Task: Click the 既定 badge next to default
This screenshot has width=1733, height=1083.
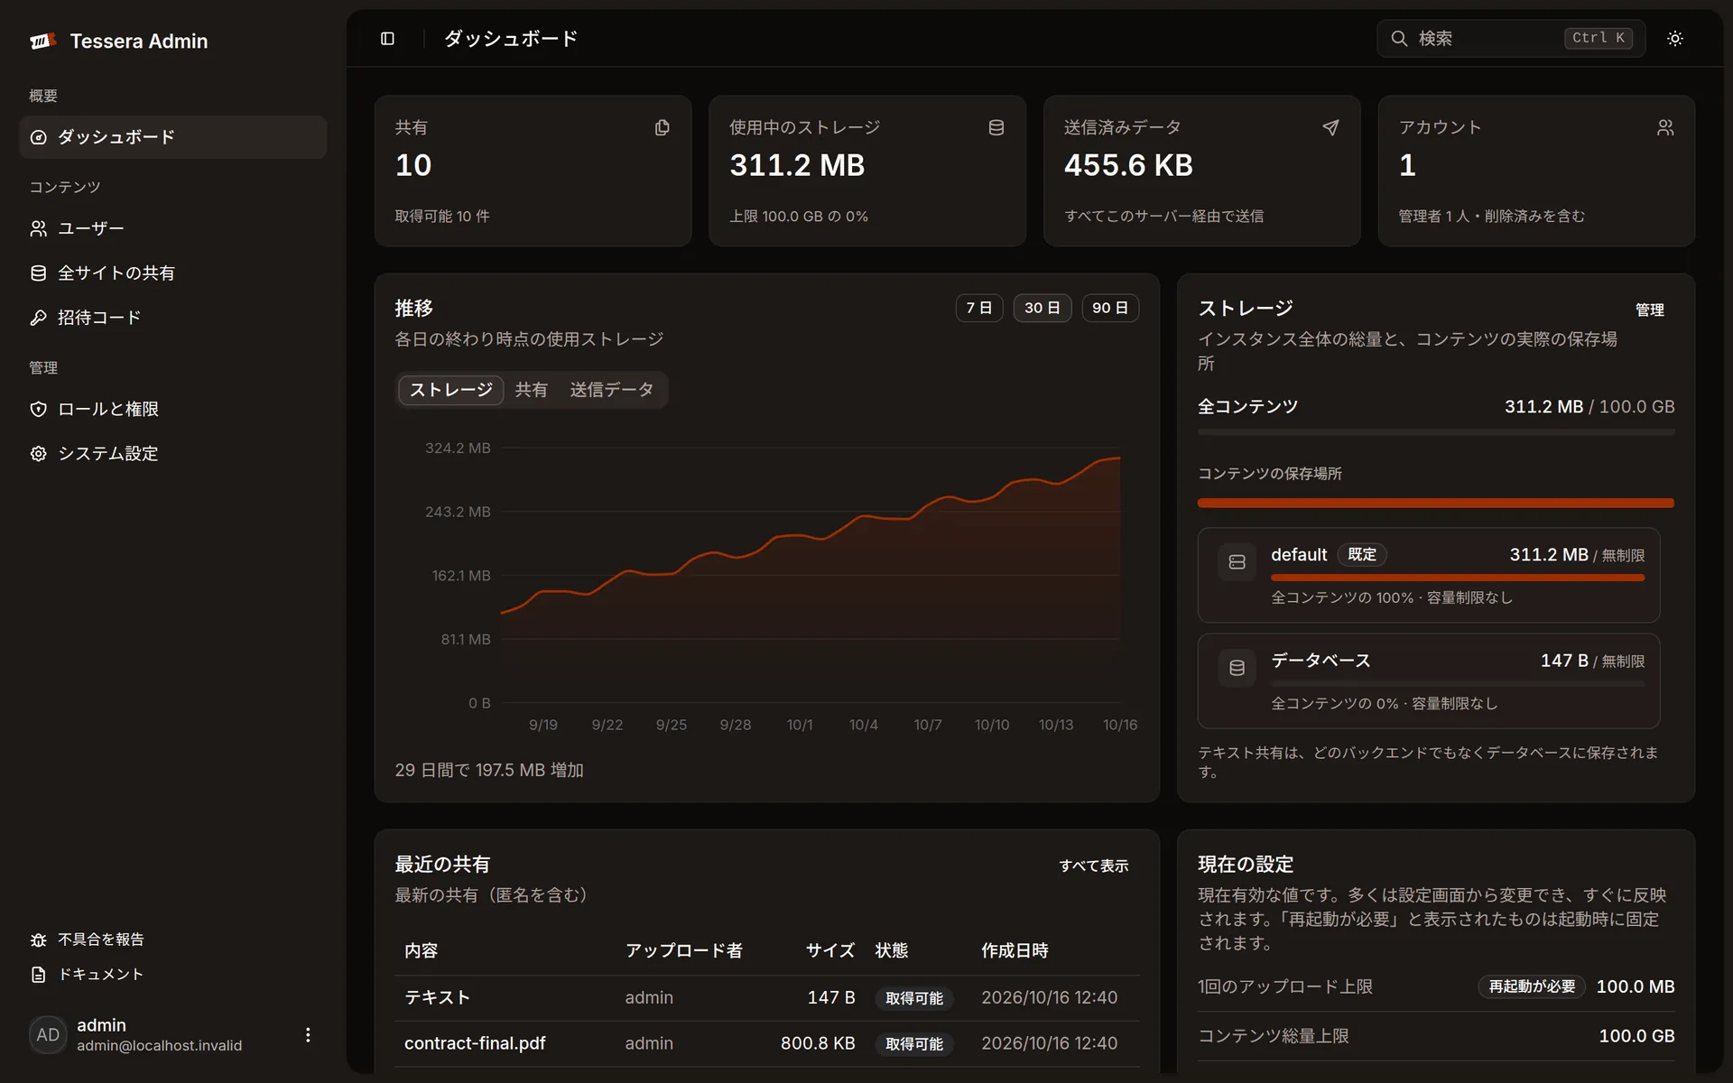Action: click(x=1361, y=554)
